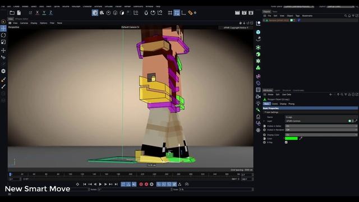The height and width of the screenshot is (202, 359).
Task: Click the spline pen icon in right palette
Action: 258,39
